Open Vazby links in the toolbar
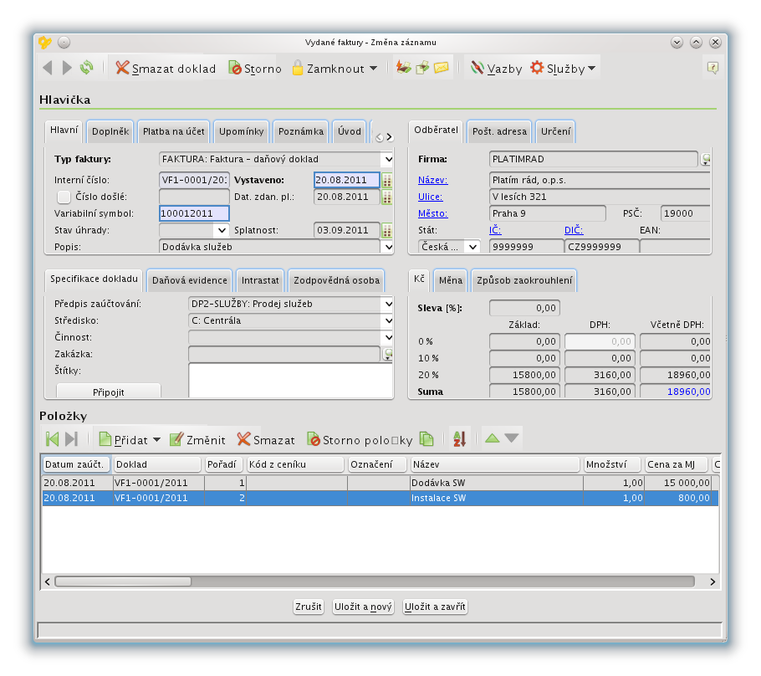This screenshot has height=676, width=761. (x=495, y=69)
